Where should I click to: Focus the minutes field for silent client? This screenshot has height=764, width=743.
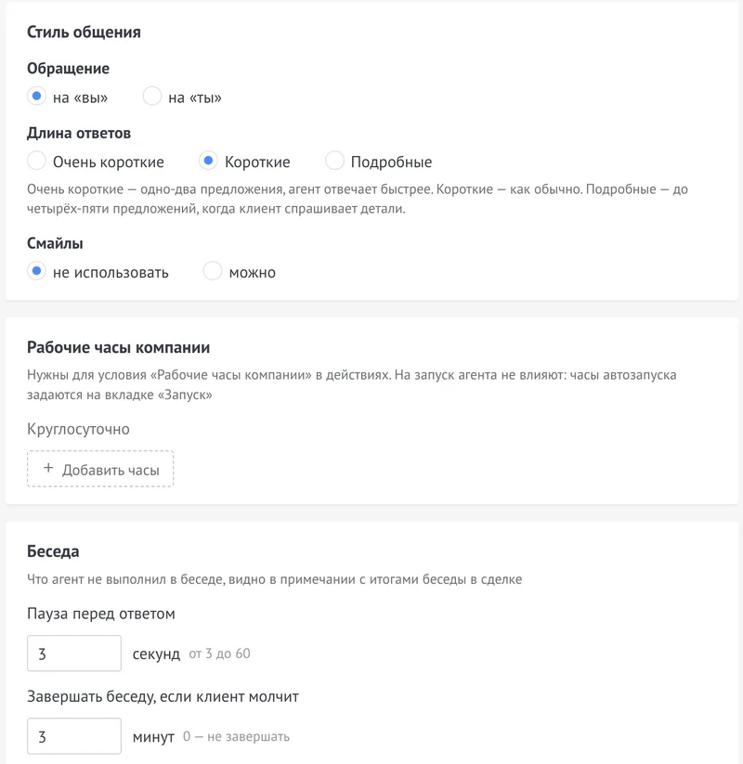pos(74,736)
